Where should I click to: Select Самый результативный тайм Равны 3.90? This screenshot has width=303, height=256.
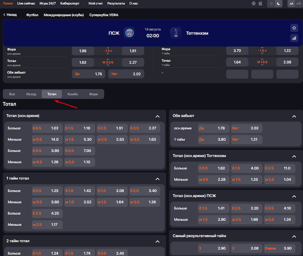click(x=280, y=248)
